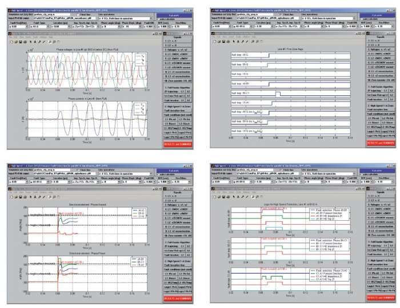Select Insert Arrow tool in Directional element window
Screen dimensions: 400x308
[x=39, y=197]
